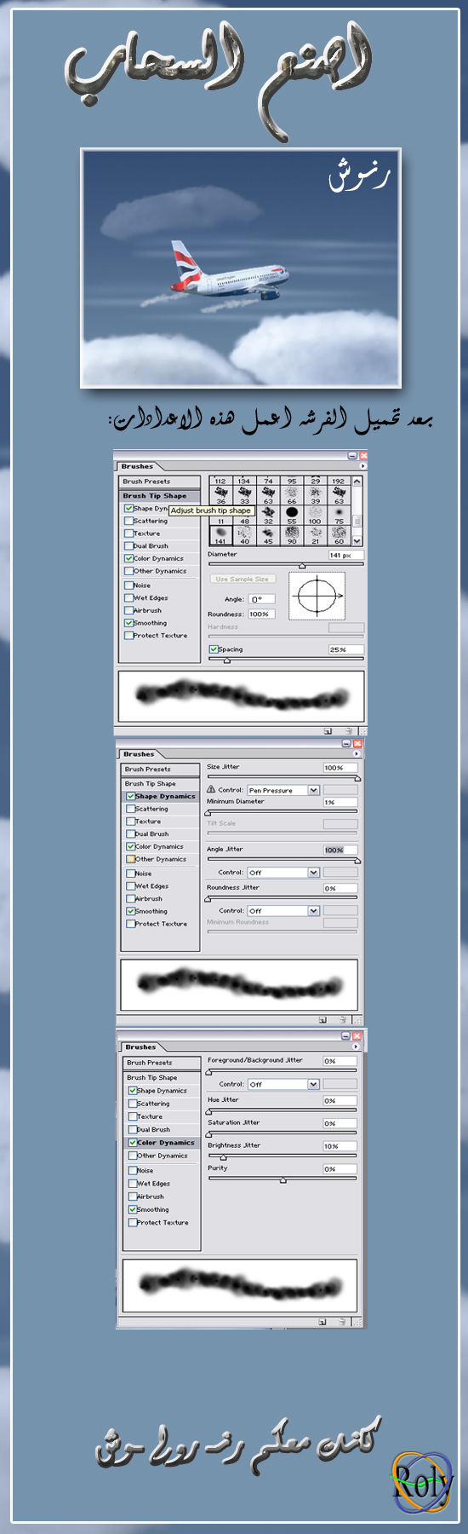
Task: Select the leaf brush labeled 36
Action: point(221,495)
